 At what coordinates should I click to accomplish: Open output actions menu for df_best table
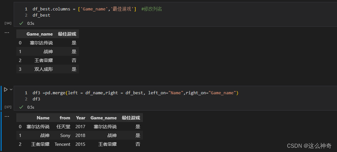(7, 33)
